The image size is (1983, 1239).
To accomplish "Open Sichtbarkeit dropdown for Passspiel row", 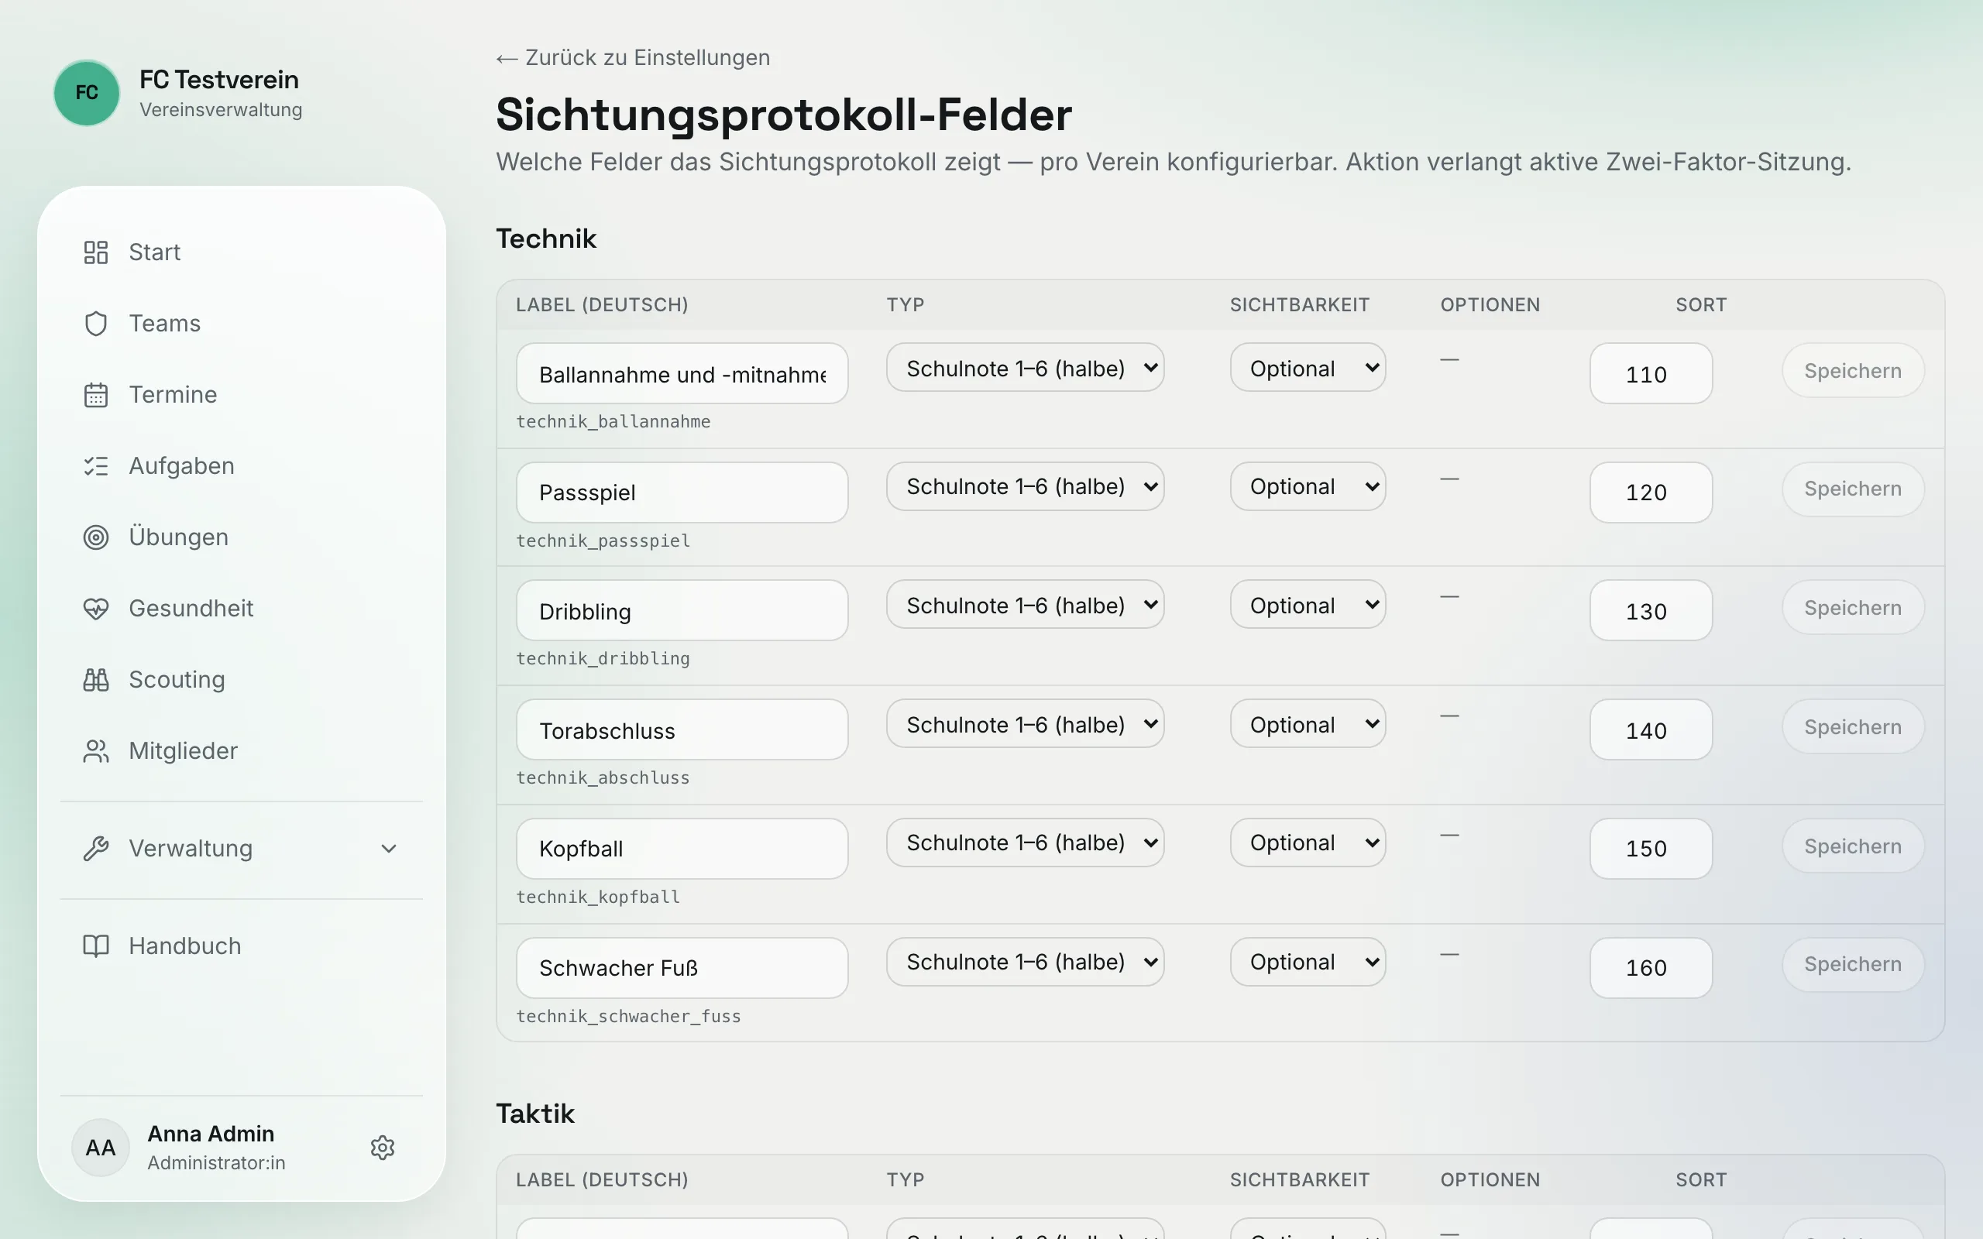I will pos(1308,487).
